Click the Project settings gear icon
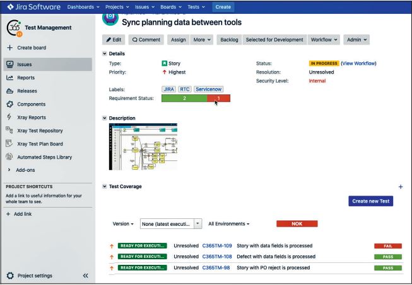Image resolution: width=412 pixels, height=285 pixels. (11, 276)
